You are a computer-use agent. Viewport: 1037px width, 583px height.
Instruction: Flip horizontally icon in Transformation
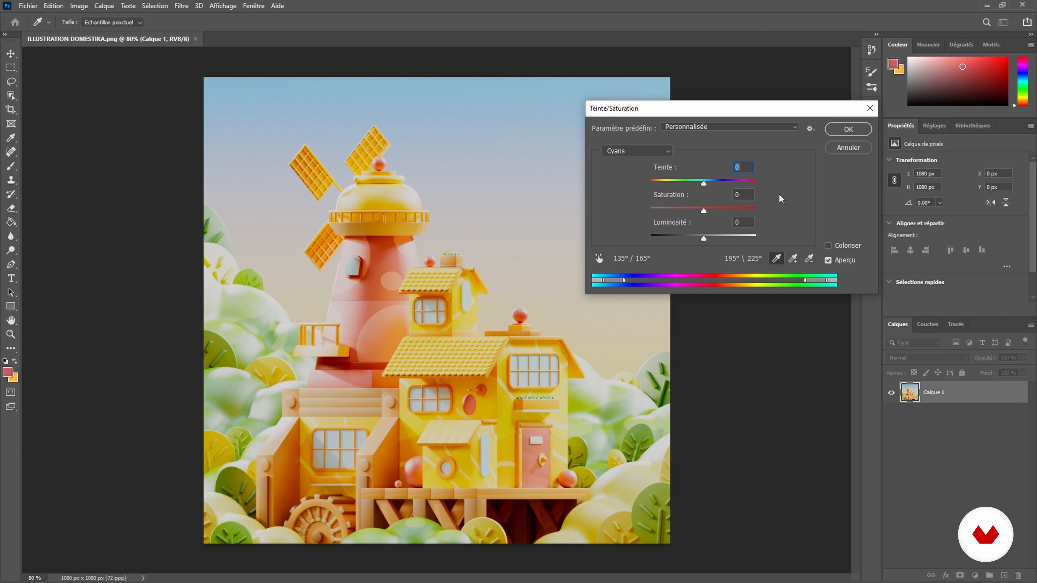pyautogui.click(x=991, y=202)
